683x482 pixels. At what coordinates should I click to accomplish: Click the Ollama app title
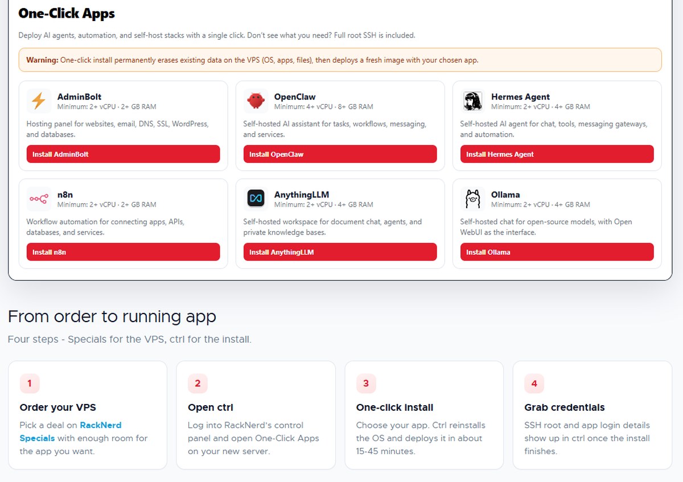(x=505, y=195)
